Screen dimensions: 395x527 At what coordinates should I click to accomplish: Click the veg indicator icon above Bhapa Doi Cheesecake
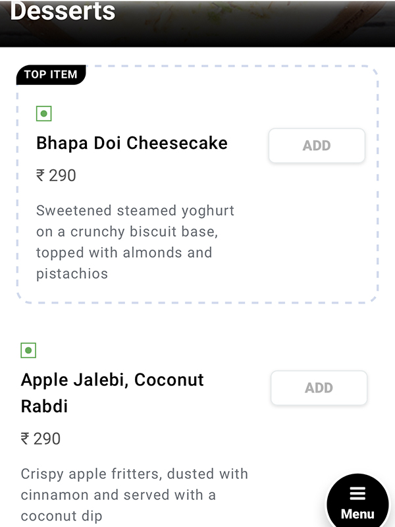click(43, 114)
